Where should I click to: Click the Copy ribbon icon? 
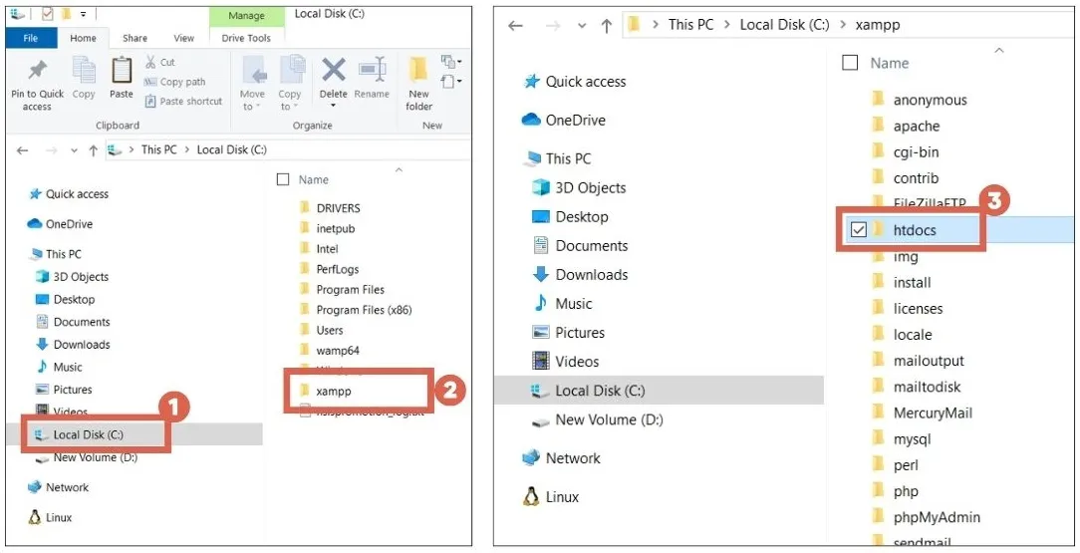84,70
